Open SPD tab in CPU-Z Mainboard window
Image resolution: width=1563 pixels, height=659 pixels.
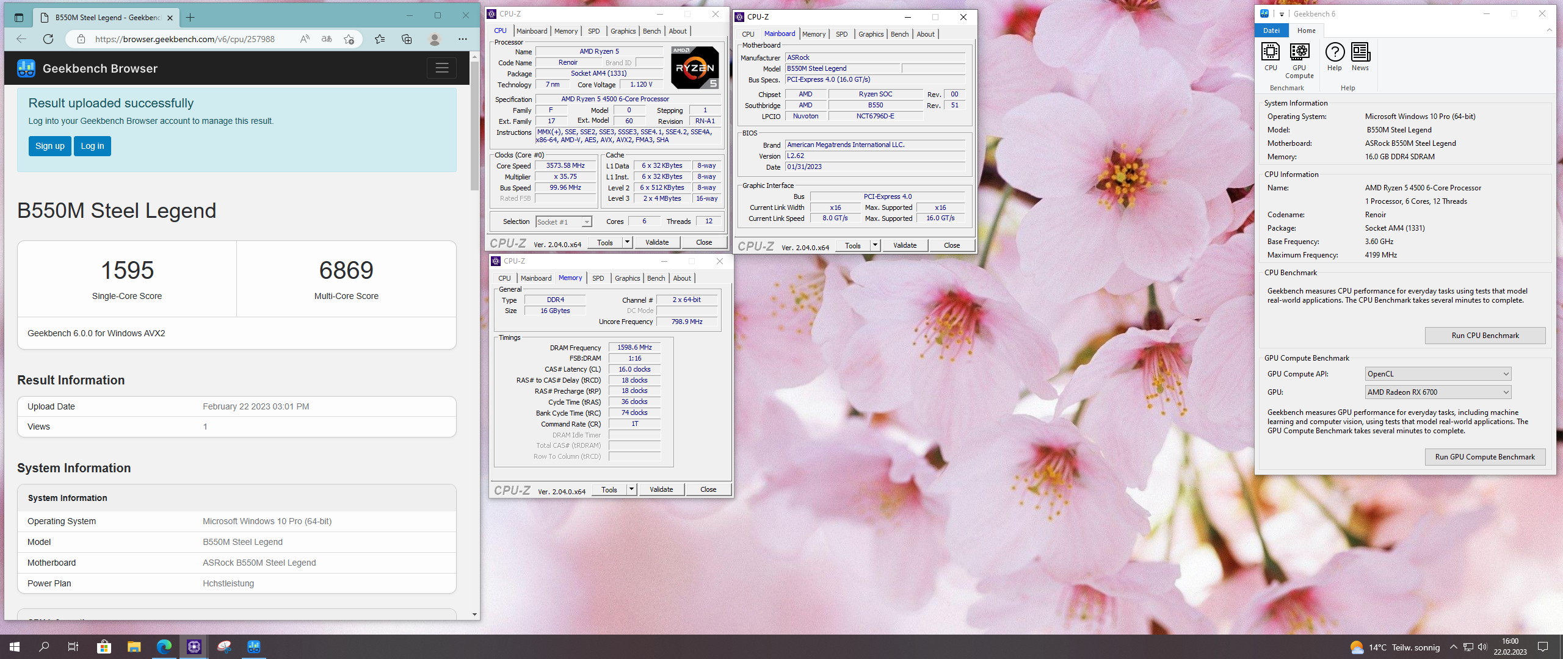click(841, 34)
